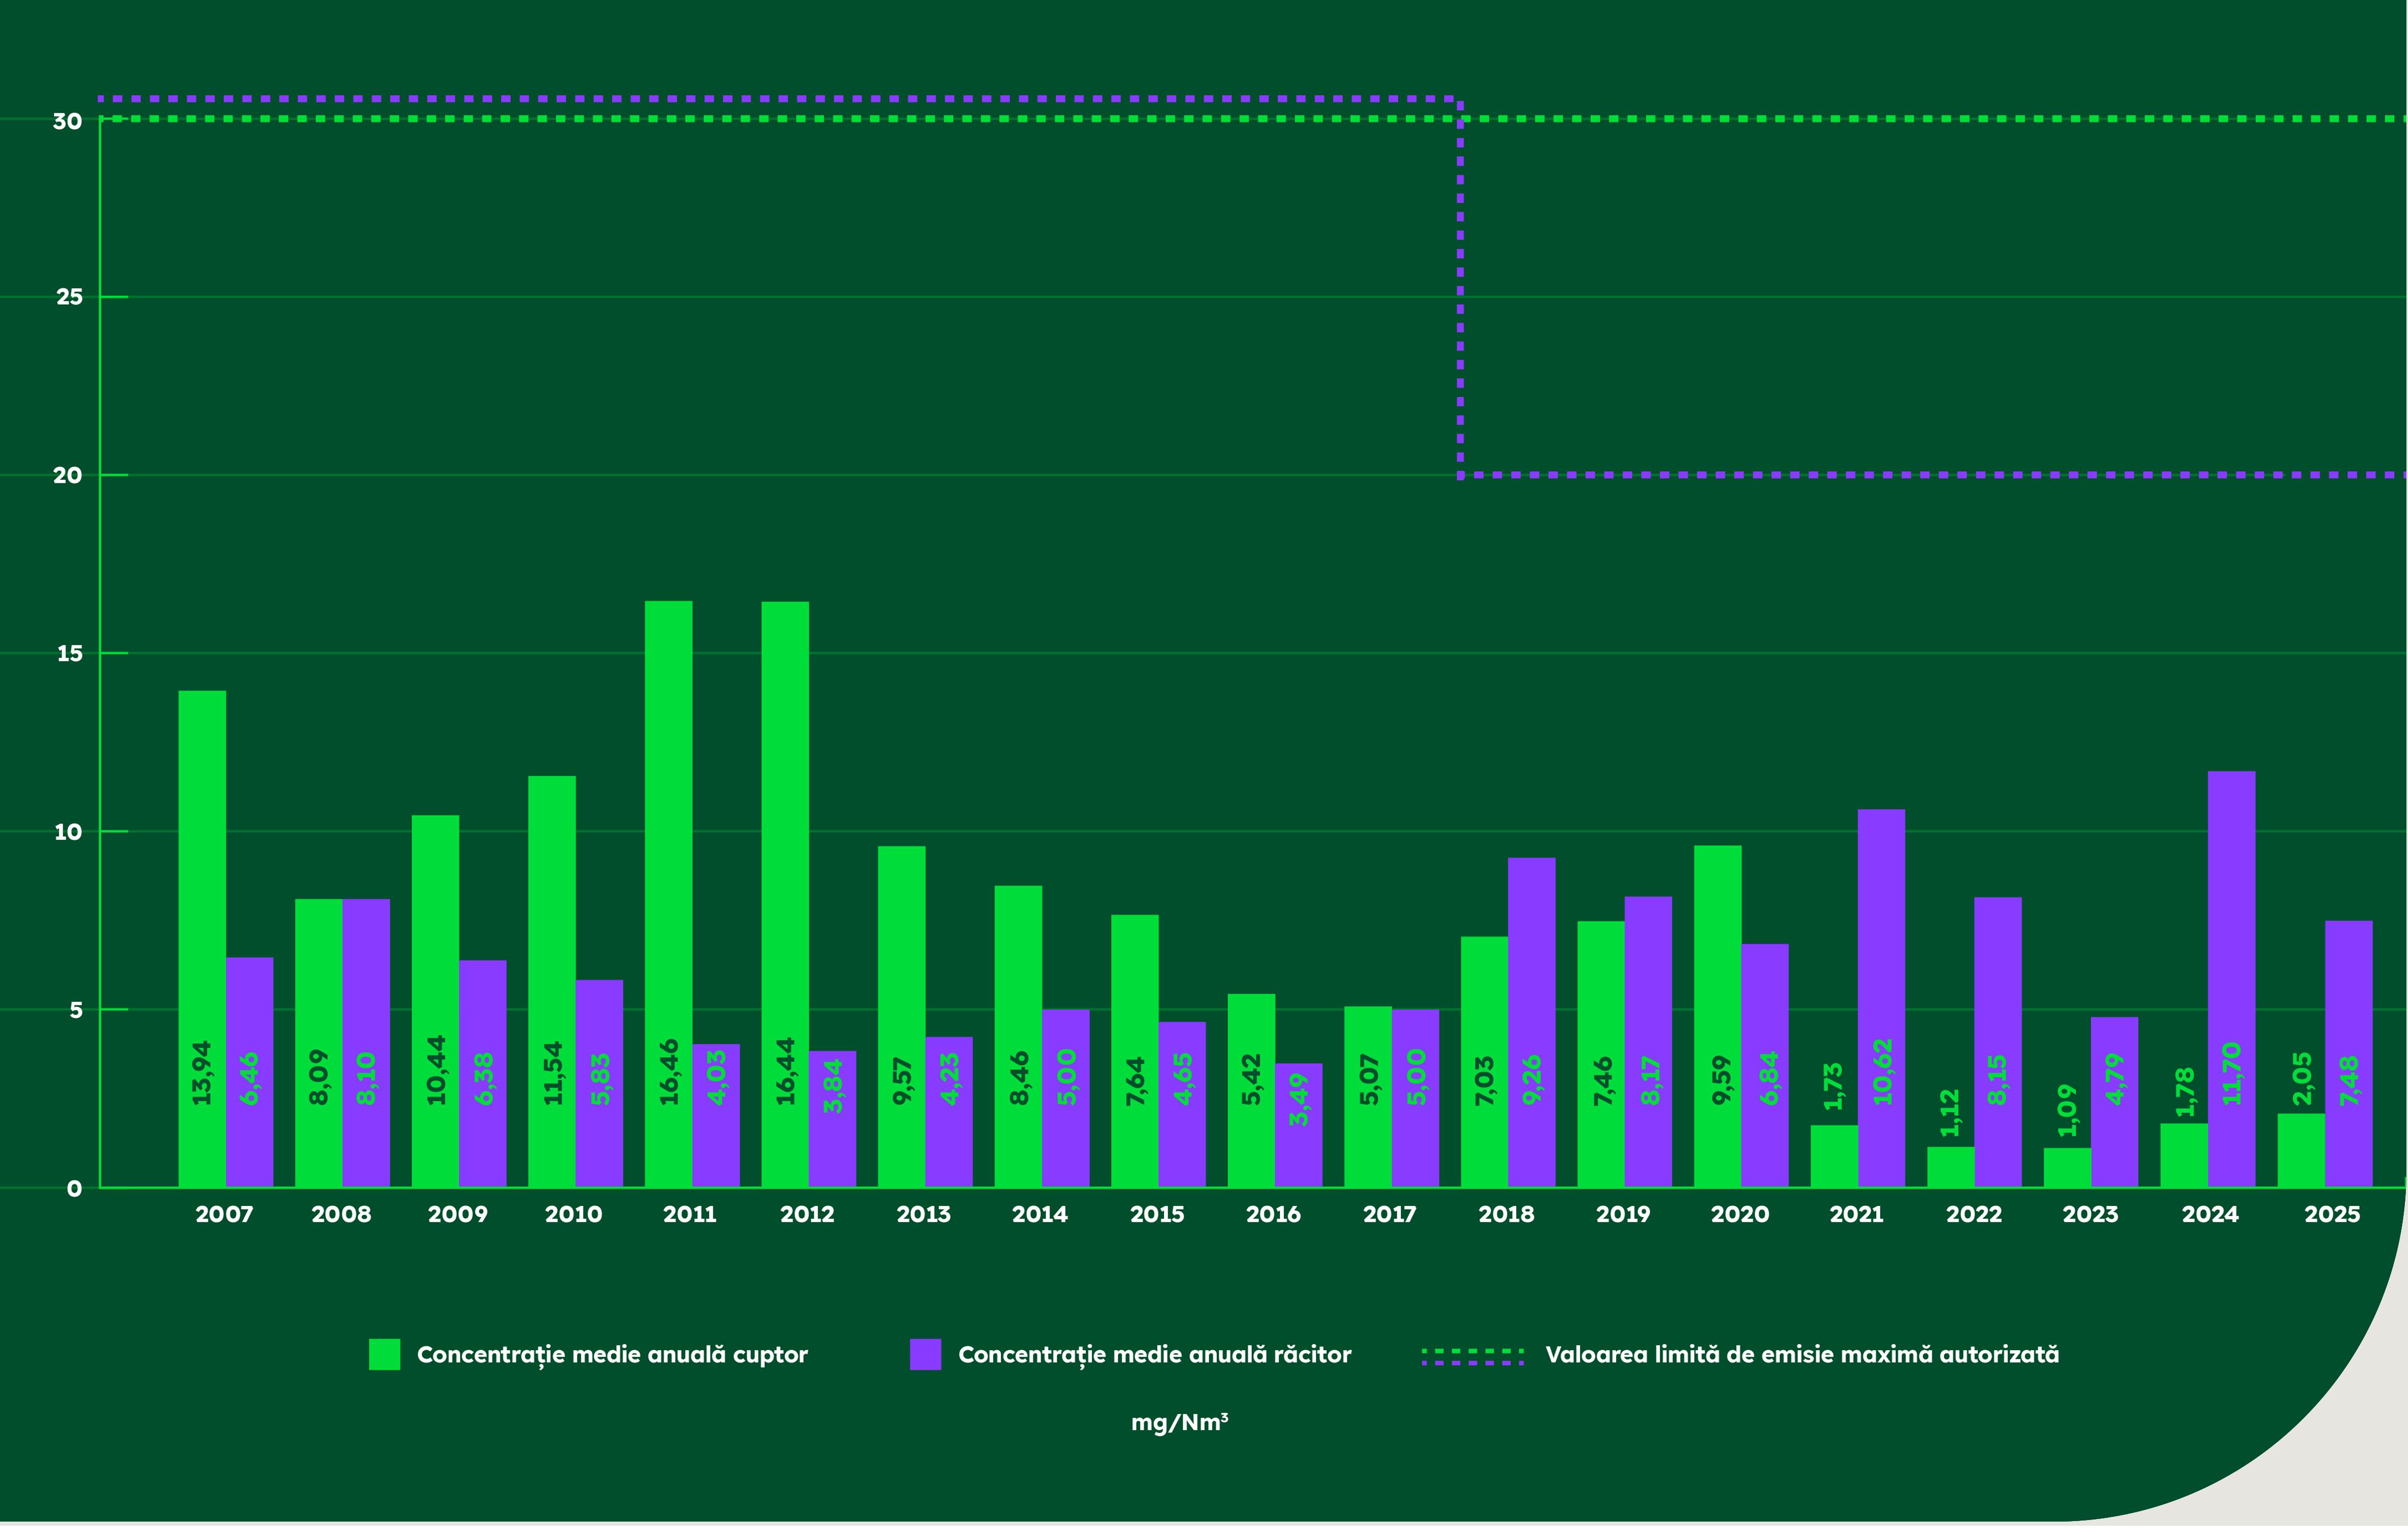
Task: Click the 'Concentrație medie anuală cuptor' legend label
Action: 611,1355
